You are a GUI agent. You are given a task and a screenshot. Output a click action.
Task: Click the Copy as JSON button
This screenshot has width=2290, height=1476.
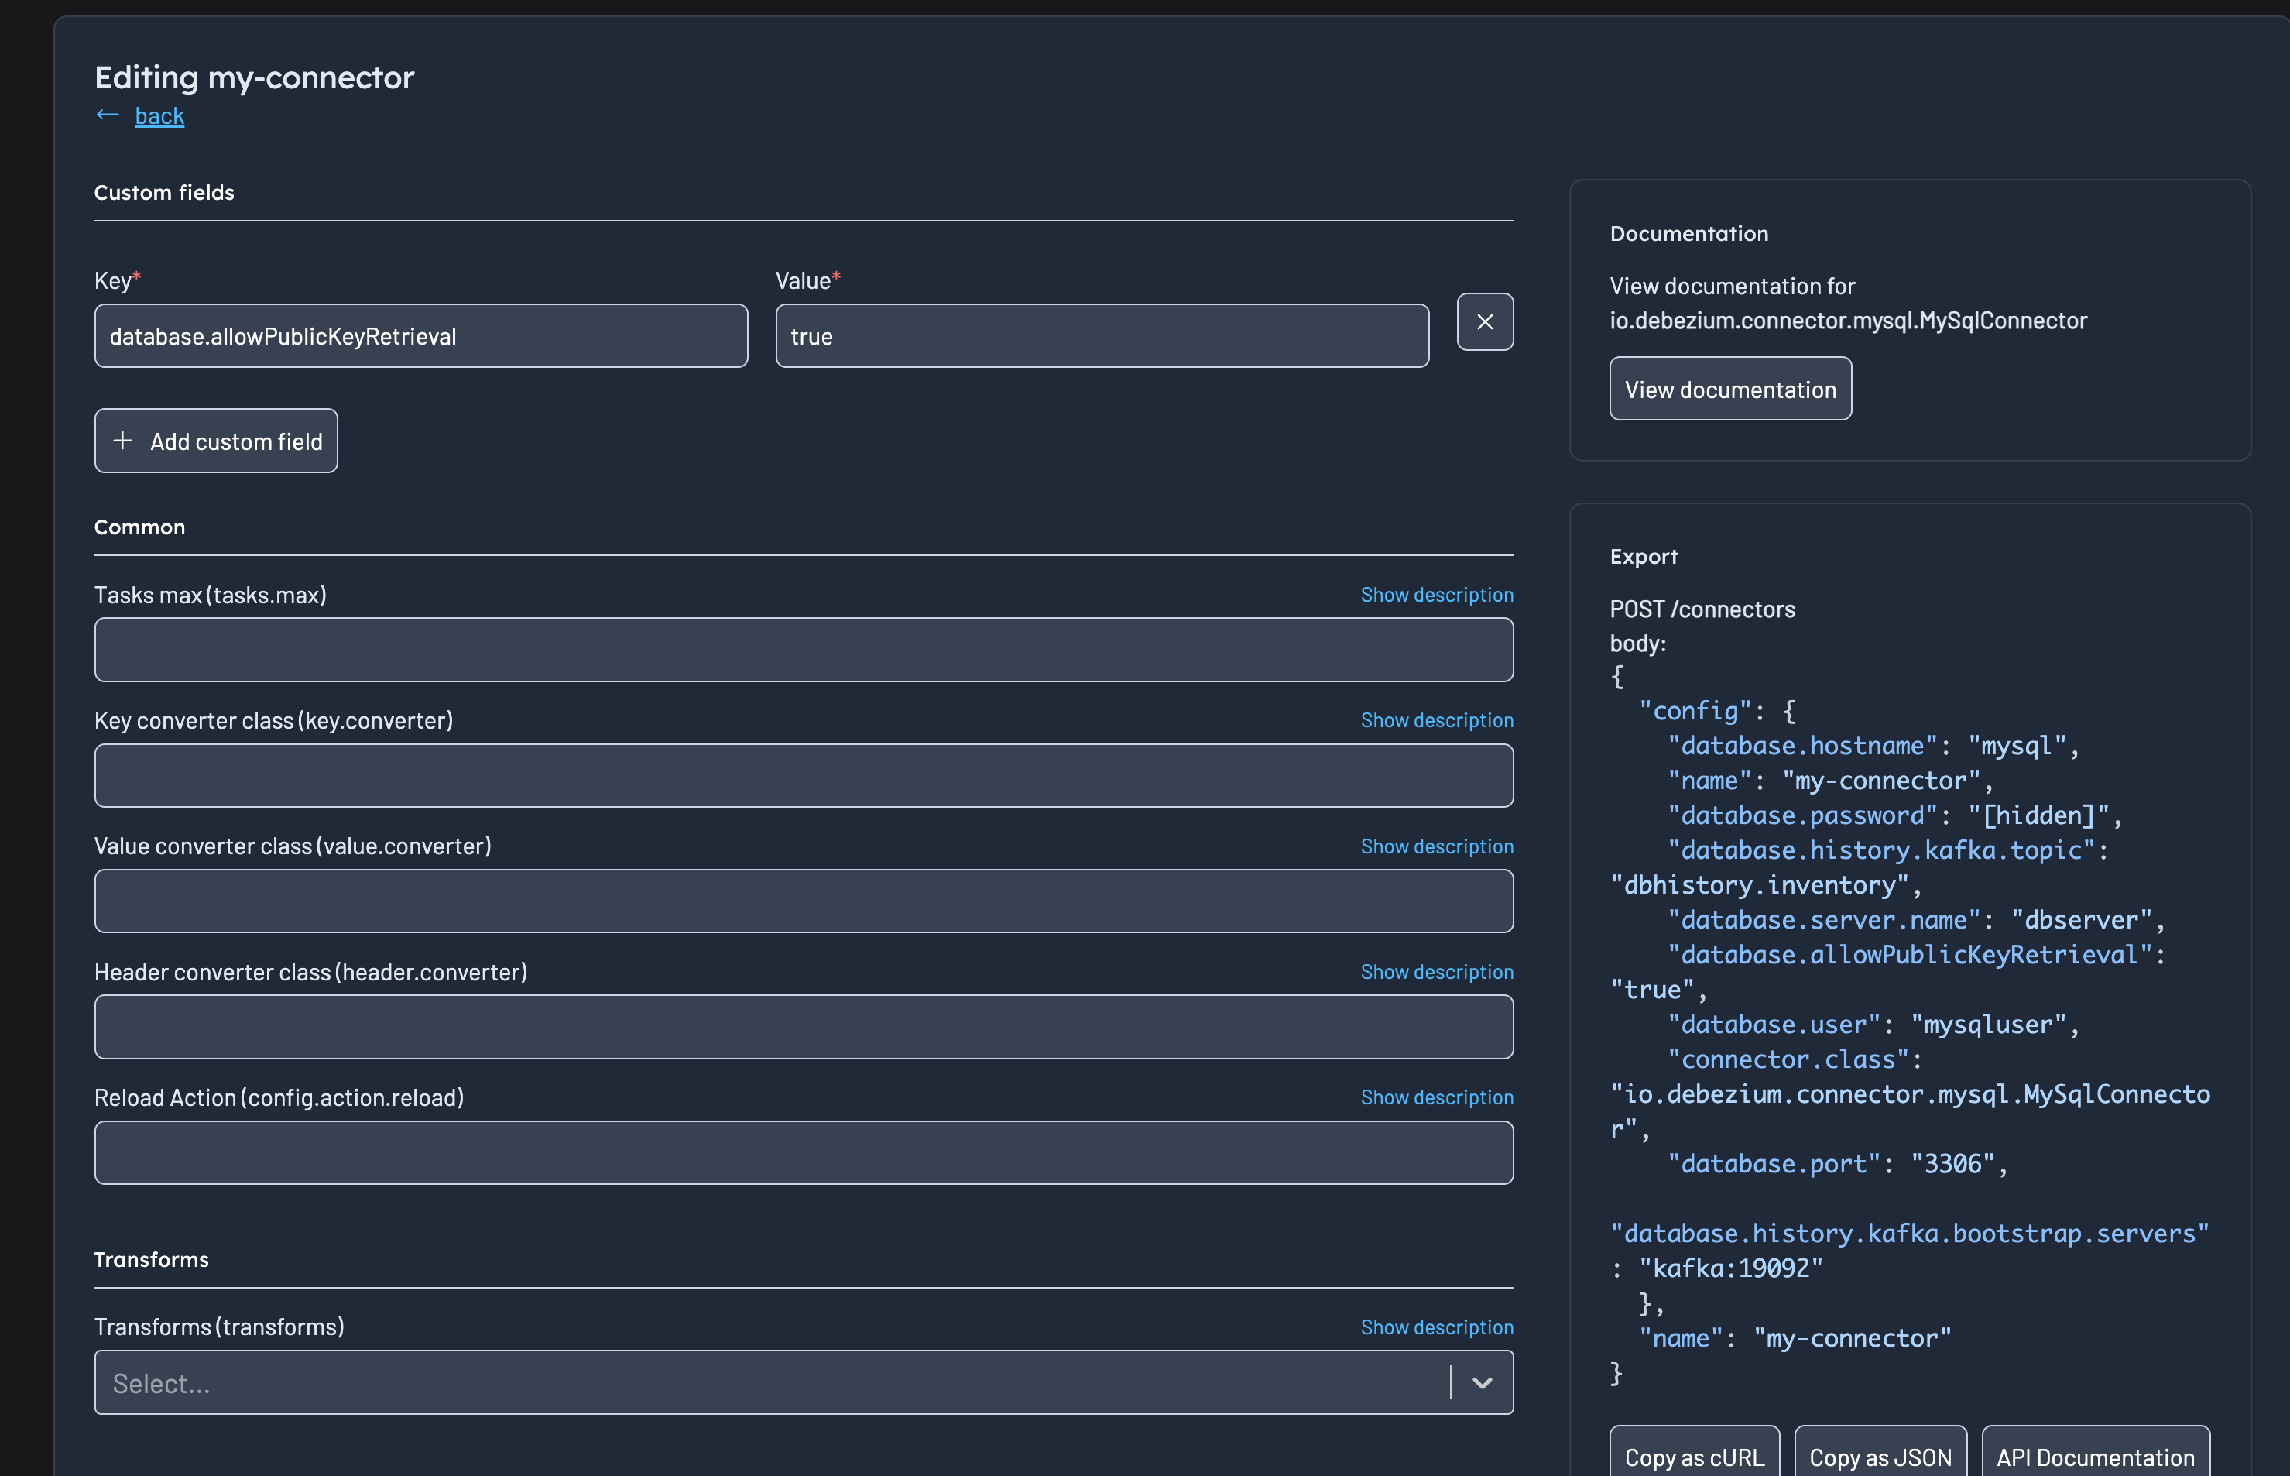click(x=1879, y=1456)
